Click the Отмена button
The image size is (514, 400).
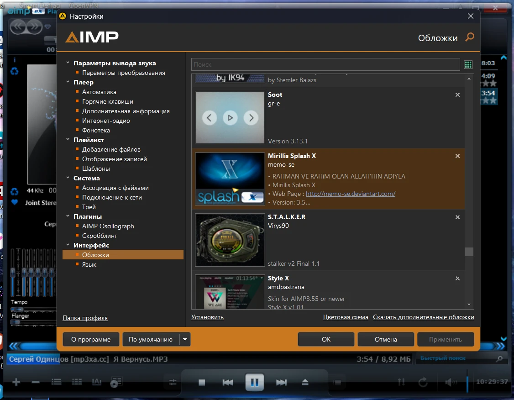coord(386,339)
